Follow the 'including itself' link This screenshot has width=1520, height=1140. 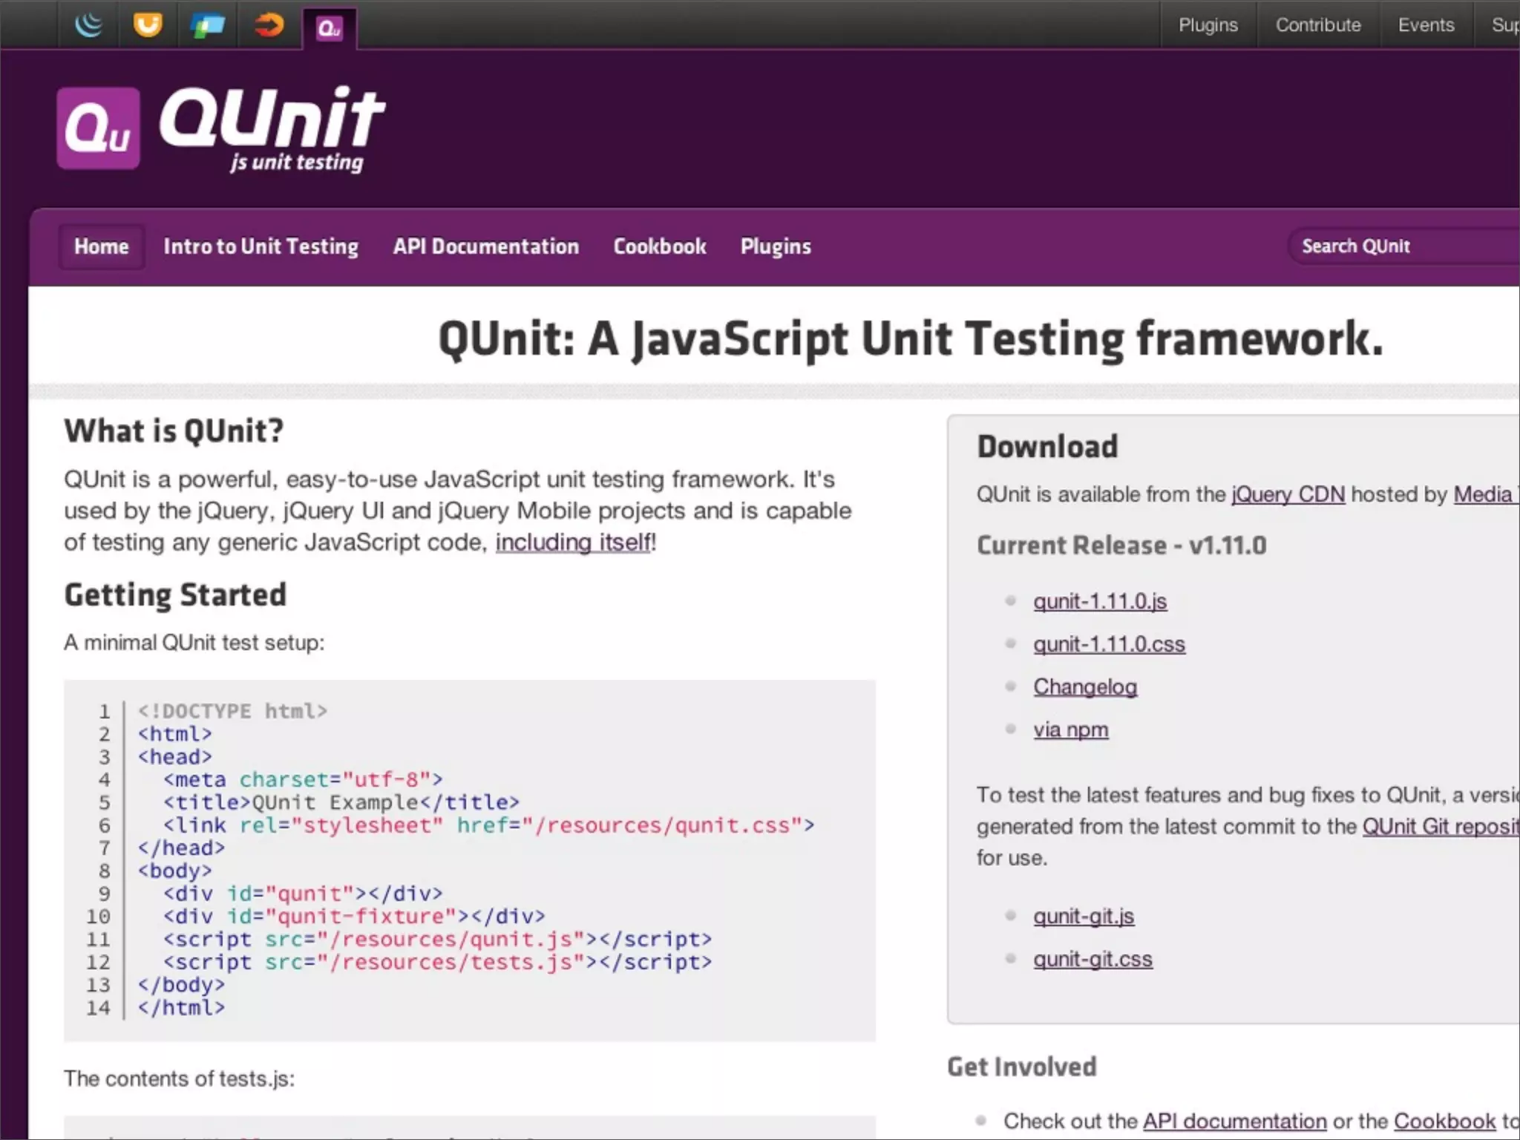click(x=574, y=543)
